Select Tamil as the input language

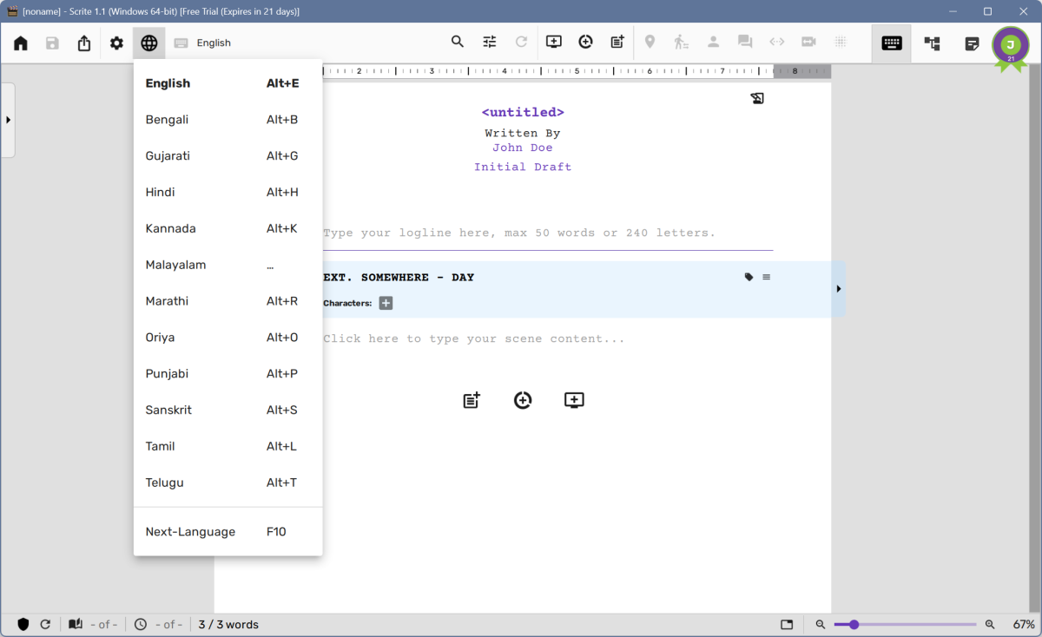point(160,446)
